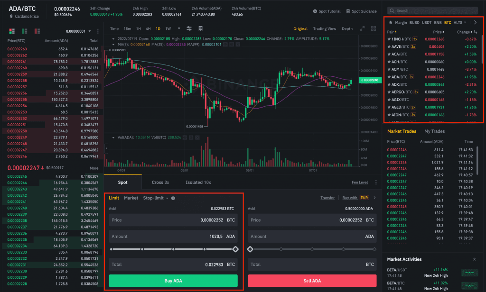
Task: Open the My Trades tab
Action: coord(434,131)
